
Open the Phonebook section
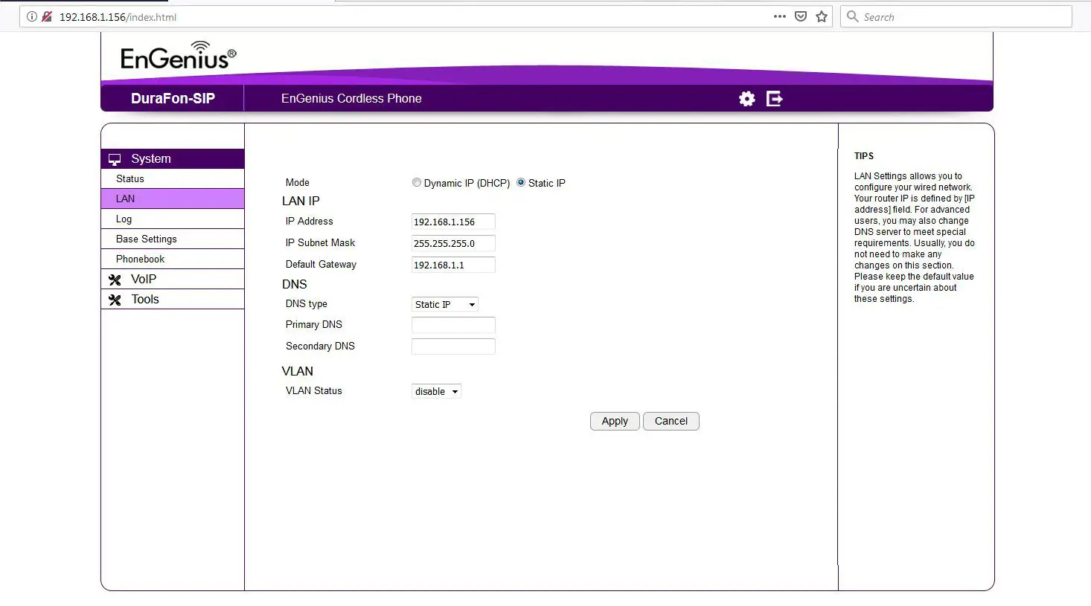click(x=139, y=258)
